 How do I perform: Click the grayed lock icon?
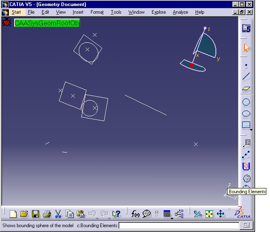coord(157,214)
